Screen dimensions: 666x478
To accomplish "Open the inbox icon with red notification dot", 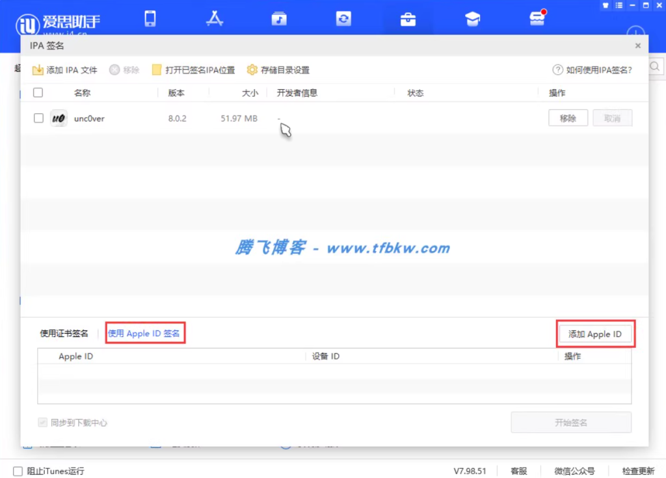I will [x=537, y=18].
